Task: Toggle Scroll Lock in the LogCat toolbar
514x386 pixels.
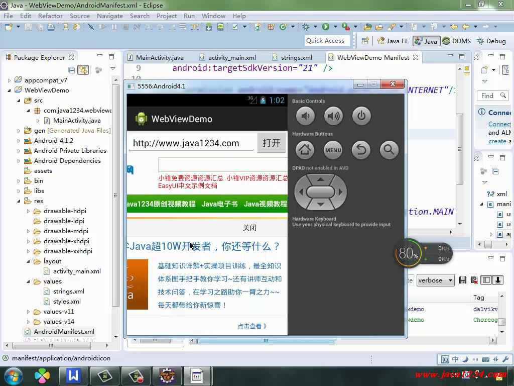Action: click(x=497, y=280)
